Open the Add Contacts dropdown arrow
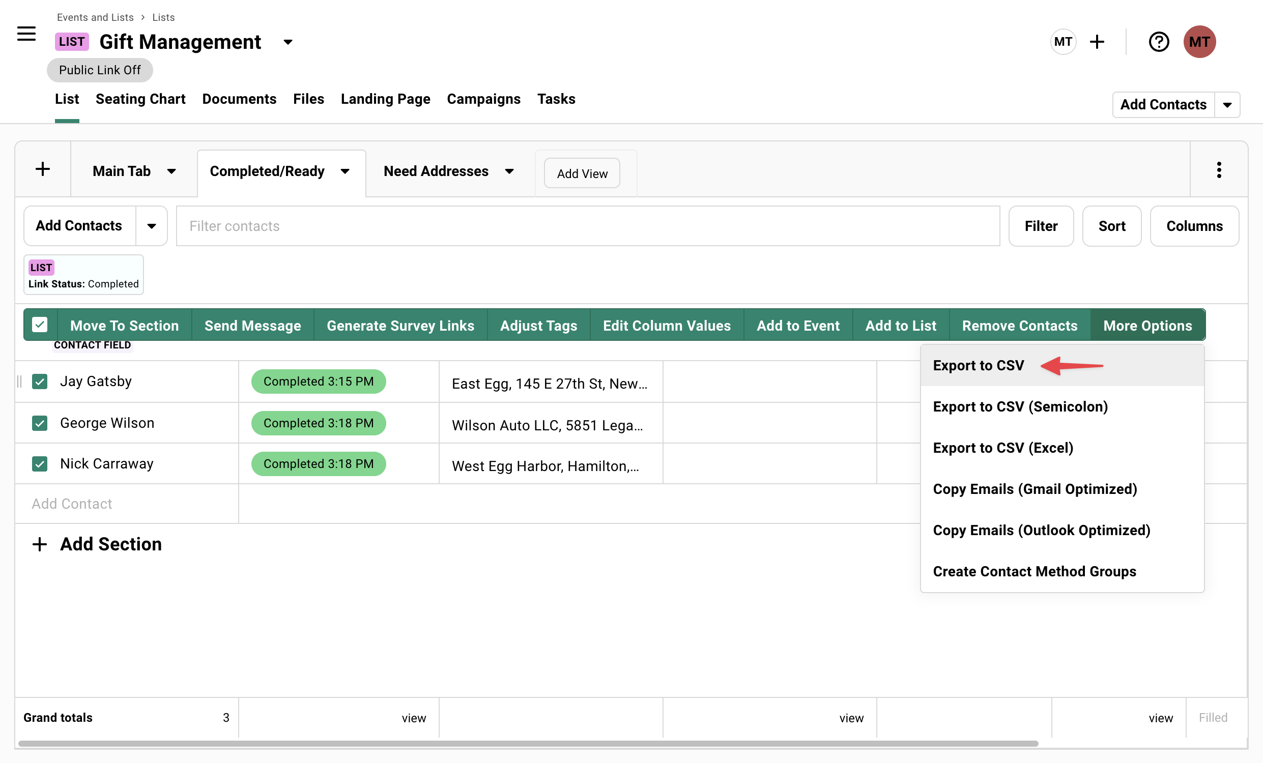The width and height of the screenshot is (1263, 763). (x=152, y=225)
